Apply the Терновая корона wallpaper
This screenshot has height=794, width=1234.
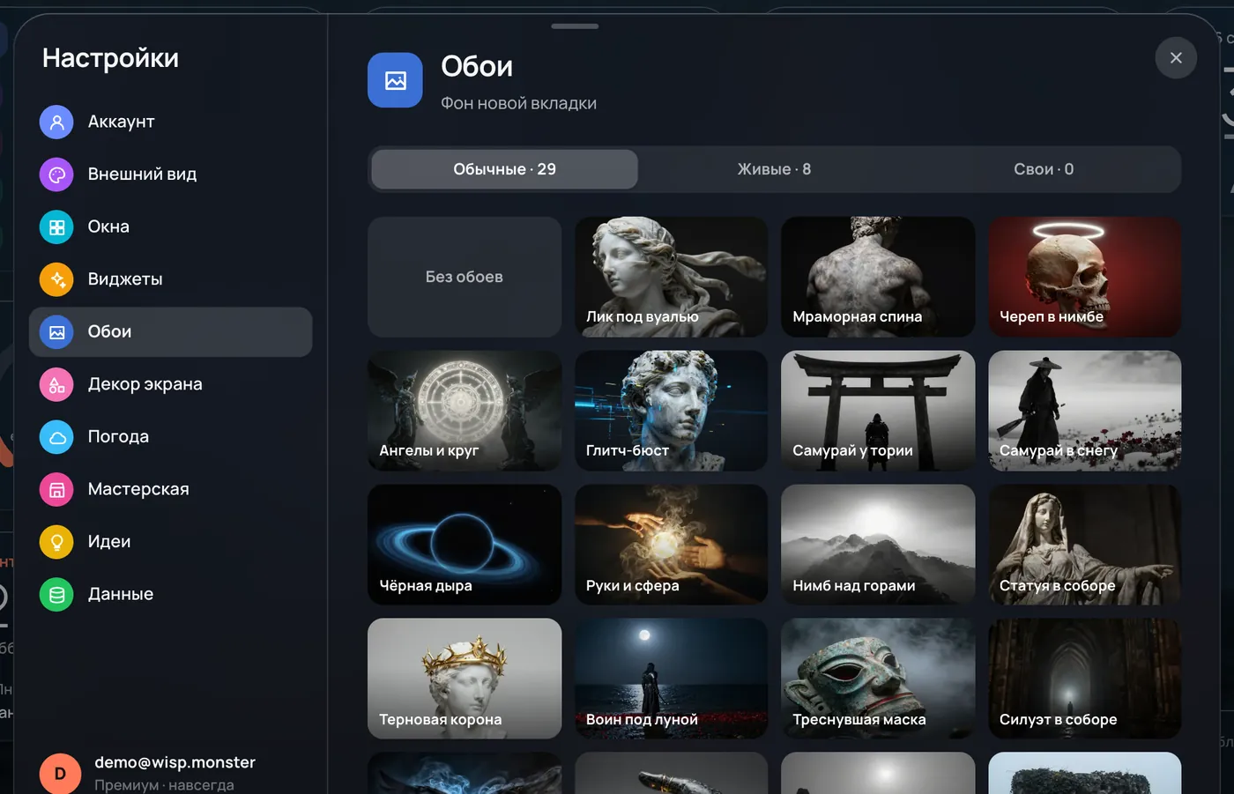(465, 679)
